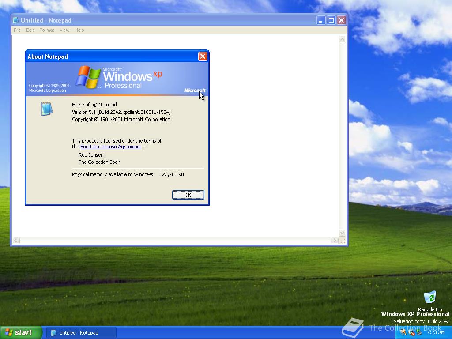Select the Untitled - Notepad taskbar button
The height and width of the screenshot is (339, 452).
coord(81,333)
